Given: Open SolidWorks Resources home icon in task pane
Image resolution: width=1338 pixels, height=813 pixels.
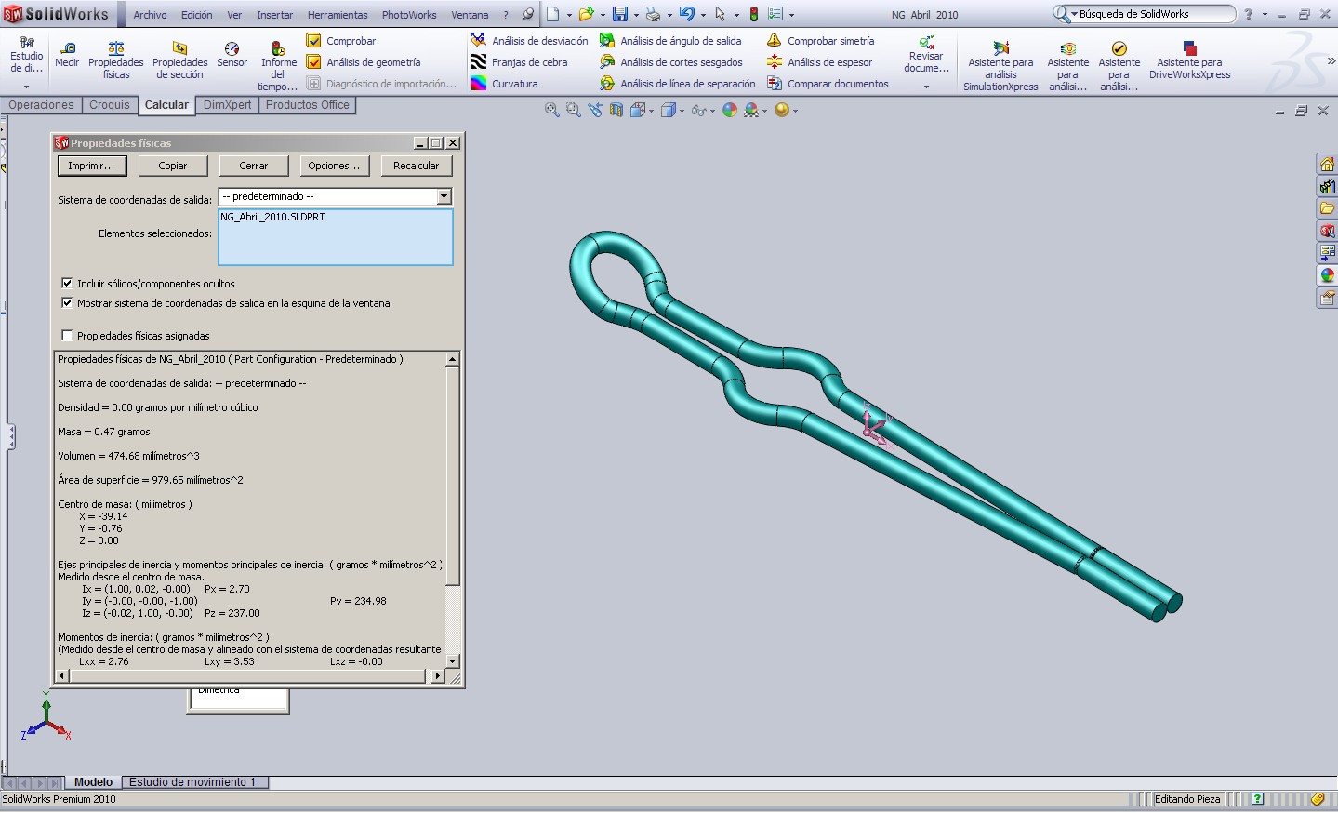Looking at the screenshot, I should [x=1327, y=164].
